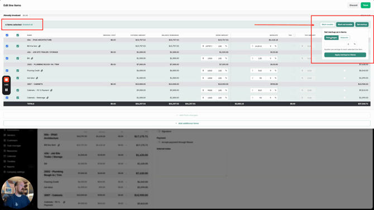374x210 pixels.
Task: Click Internal notes text area in background
Action: tap(191, 164)
